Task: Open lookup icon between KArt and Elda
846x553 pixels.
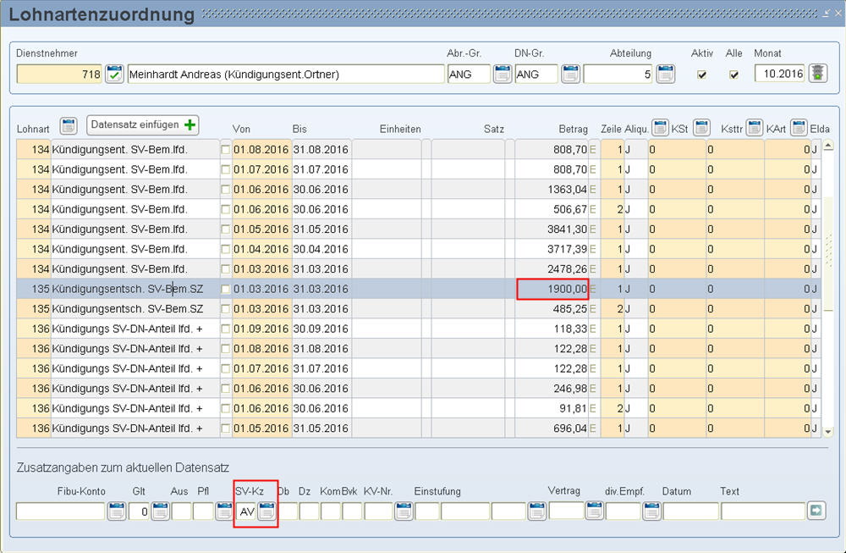Action: coord(799,128)
